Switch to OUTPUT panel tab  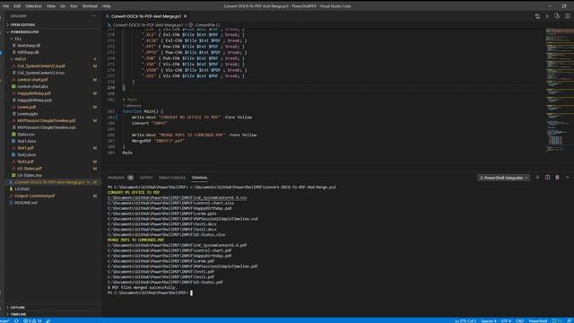point(145,178)
